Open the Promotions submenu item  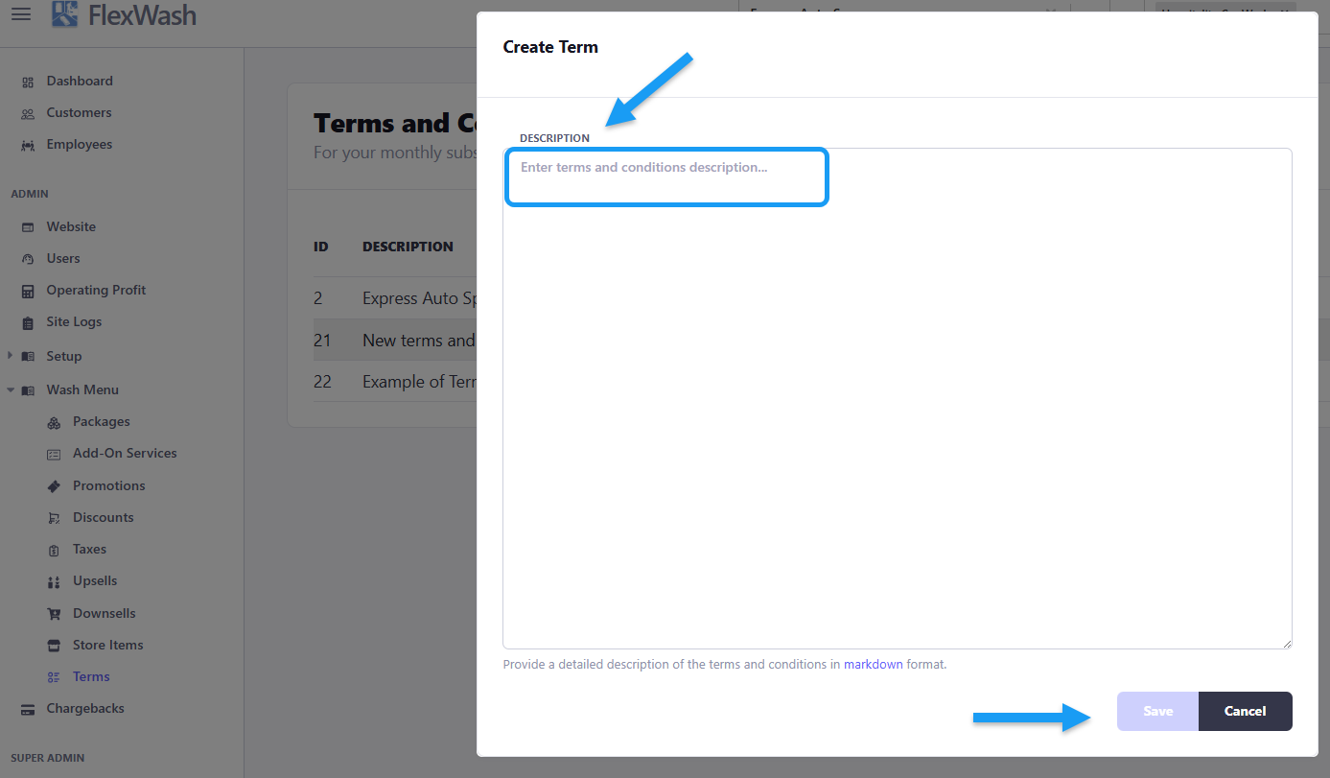109,485
